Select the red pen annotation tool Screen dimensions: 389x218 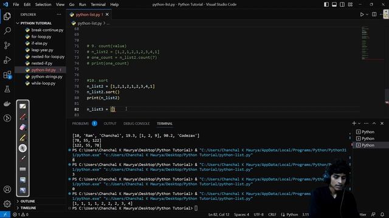[x=22, y=117]
